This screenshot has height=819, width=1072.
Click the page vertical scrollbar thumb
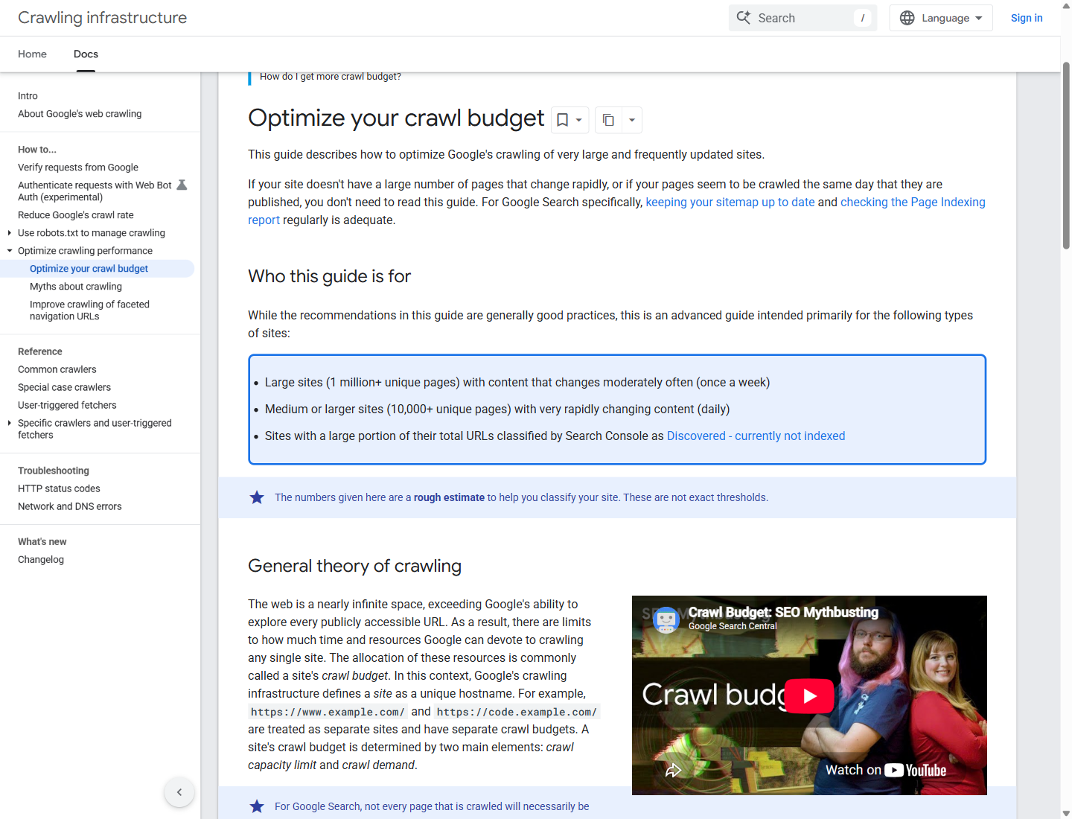pos(1066,156)
